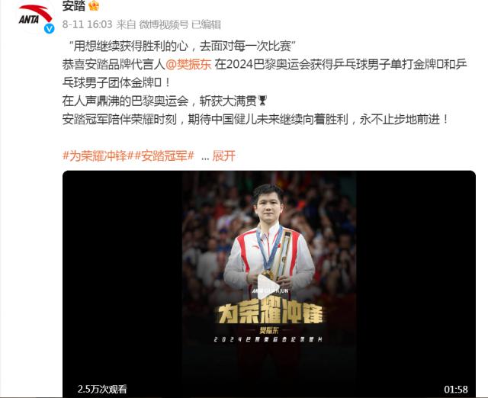488x398 pixels.
Task: Open the 安踏 account name link
Action: click(x=74, y=6)
